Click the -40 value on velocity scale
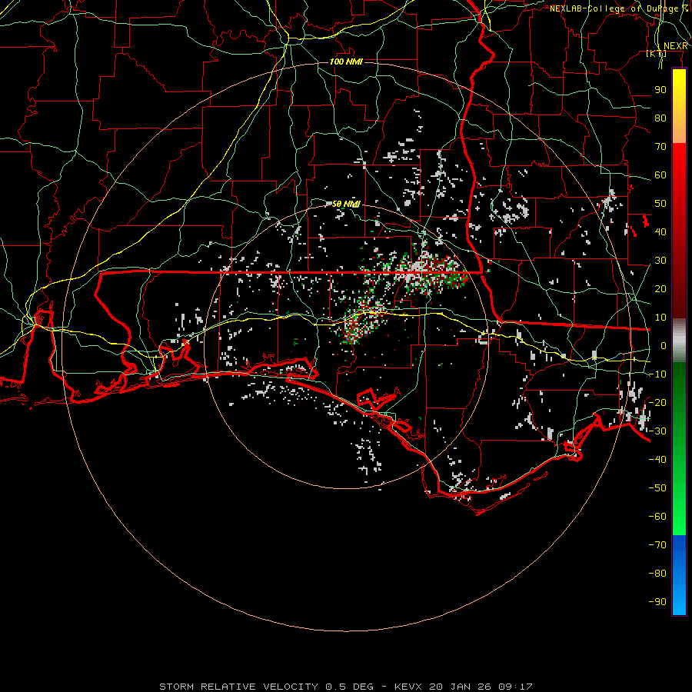 (657, 460)
